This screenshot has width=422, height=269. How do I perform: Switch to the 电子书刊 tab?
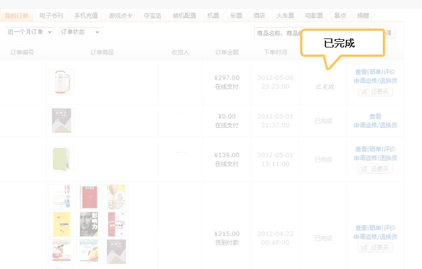click(51, 15)
